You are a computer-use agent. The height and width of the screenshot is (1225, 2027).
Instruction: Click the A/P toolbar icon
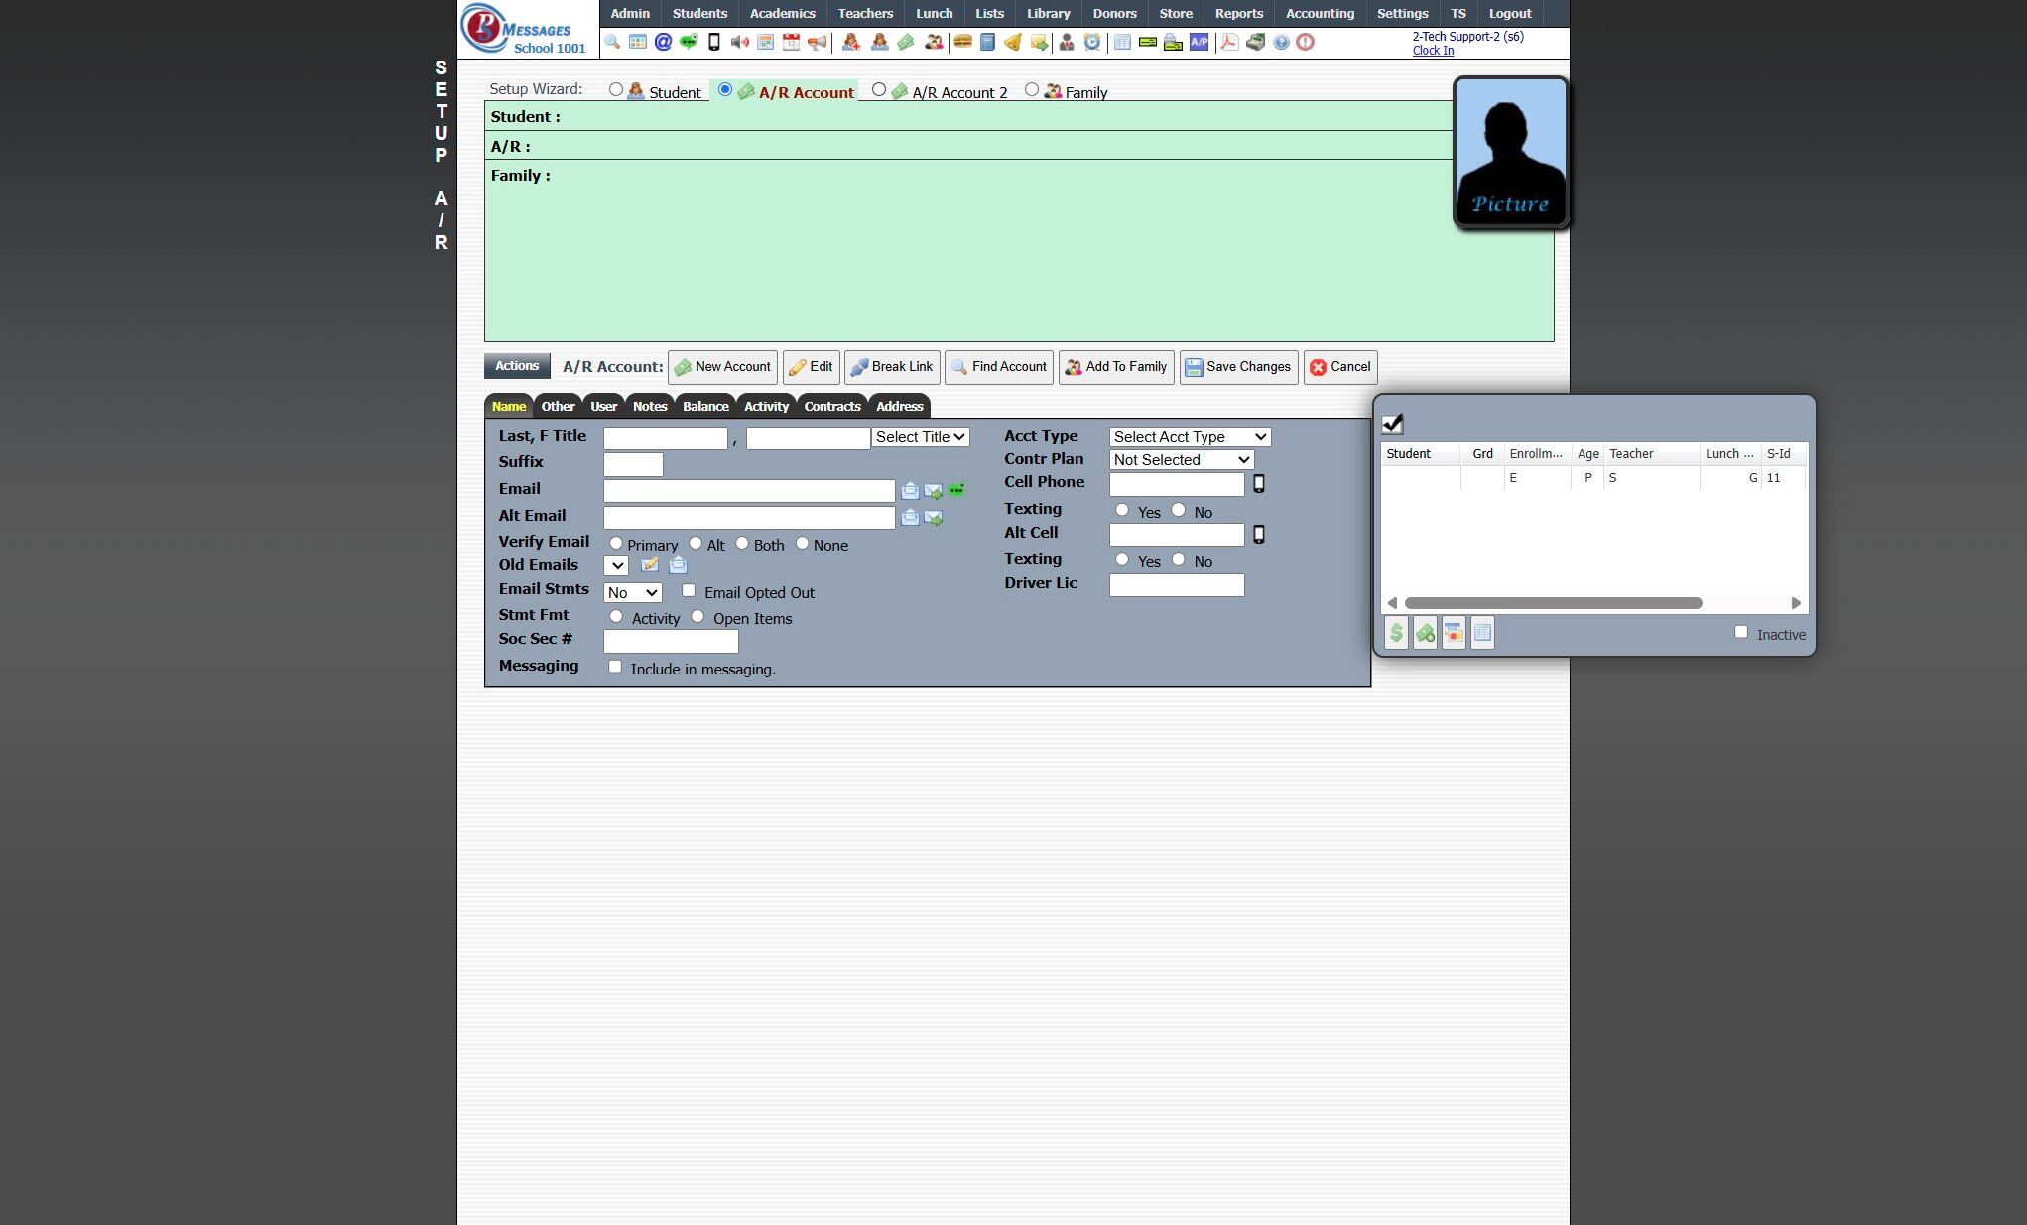click(1200, 42)
